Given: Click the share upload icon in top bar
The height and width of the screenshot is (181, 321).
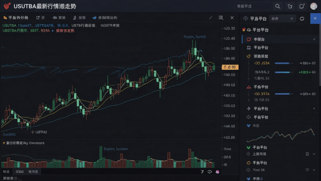Looking at the screenshot, I should click(290, 6).
